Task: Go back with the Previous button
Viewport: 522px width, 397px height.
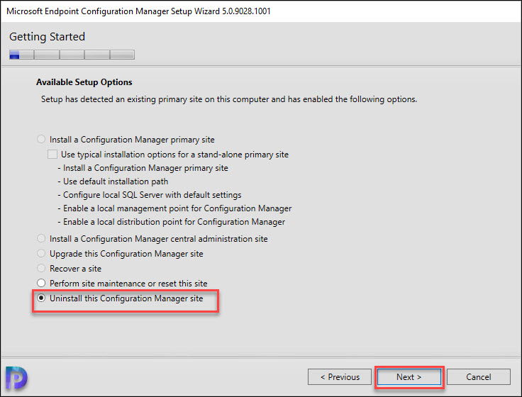Action: click(x=340, y=377)
